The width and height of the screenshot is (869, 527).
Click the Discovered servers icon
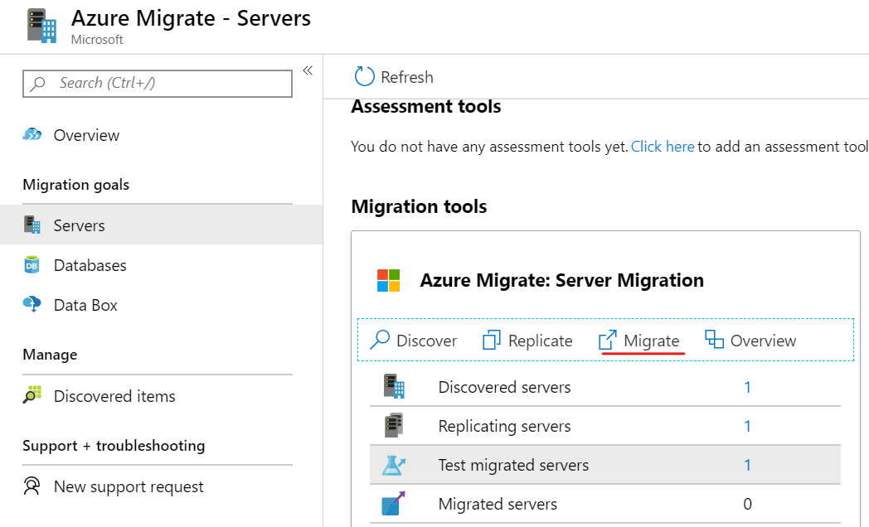point(394,386)
